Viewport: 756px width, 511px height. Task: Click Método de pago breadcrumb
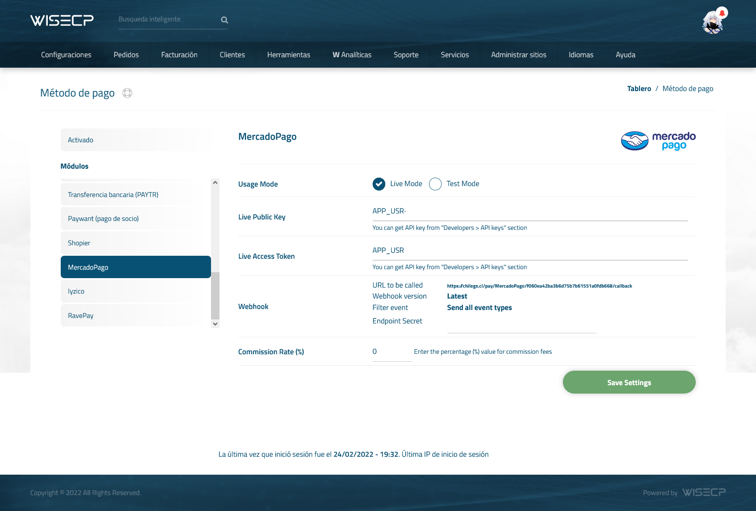pos(688,89)
